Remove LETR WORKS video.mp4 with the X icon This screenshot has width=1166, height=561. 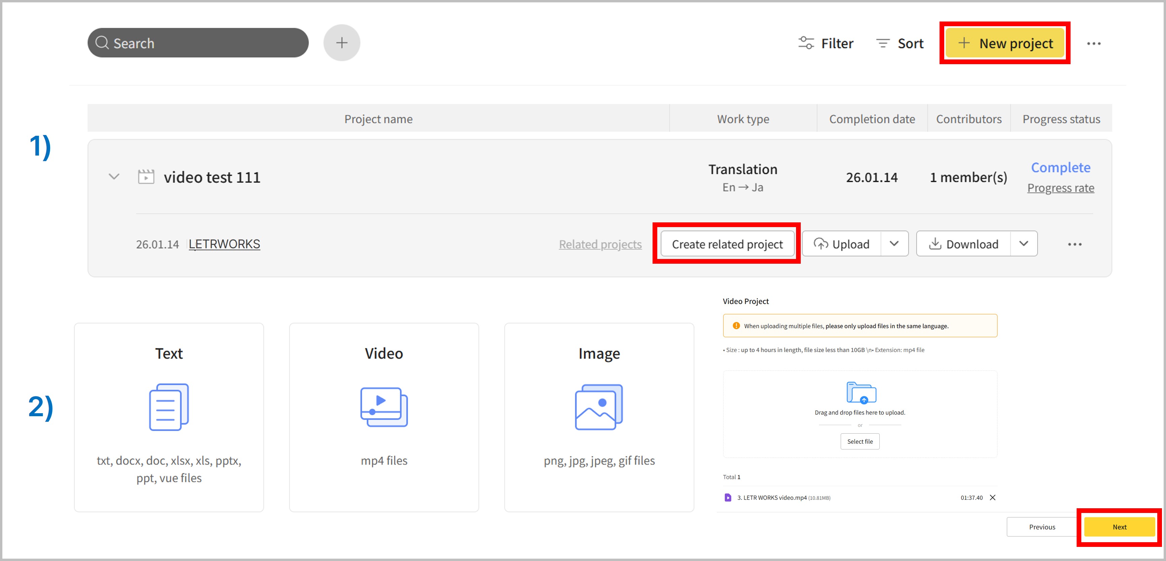993,498
